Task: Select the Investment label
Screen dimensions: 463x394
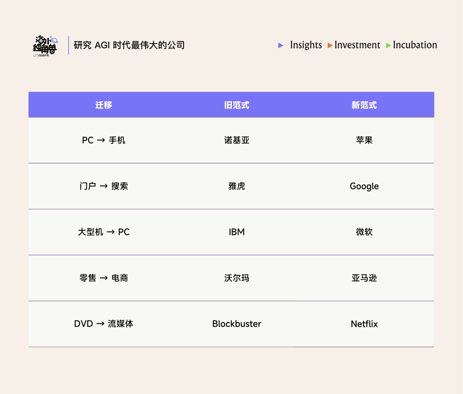Action: click(x=357, y=45)
